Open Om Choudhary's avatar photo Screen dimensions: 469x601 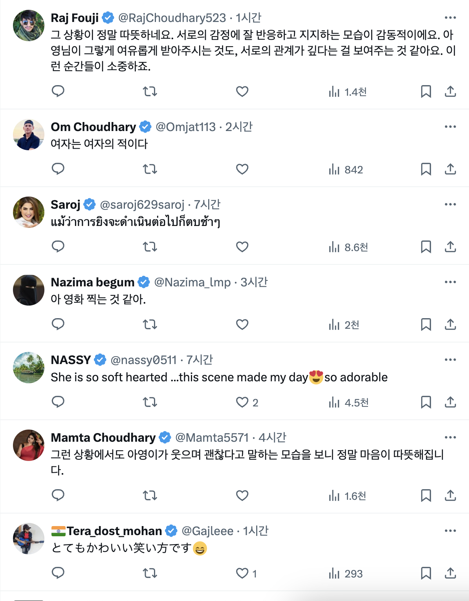click(x=29, y=135)
